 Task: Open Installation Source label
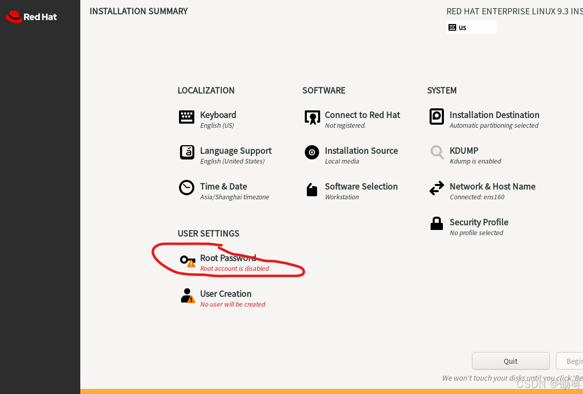click(362, 151)
